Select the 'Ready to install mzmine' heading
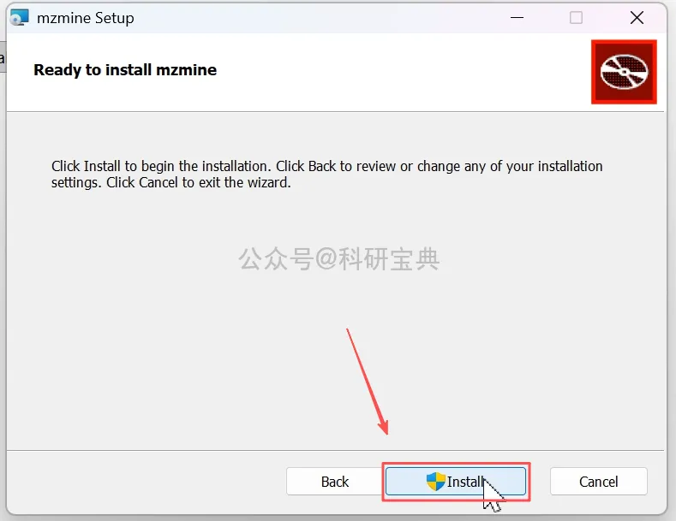Screen dimensions: 676x521 point(125,70)
